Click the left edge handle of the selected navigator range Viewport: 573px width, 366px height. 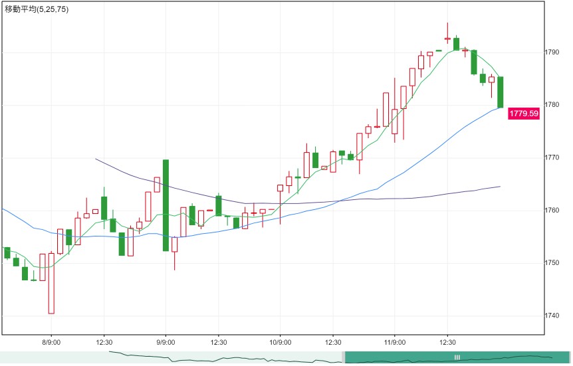pyautogui.click(x=344, y=357)
